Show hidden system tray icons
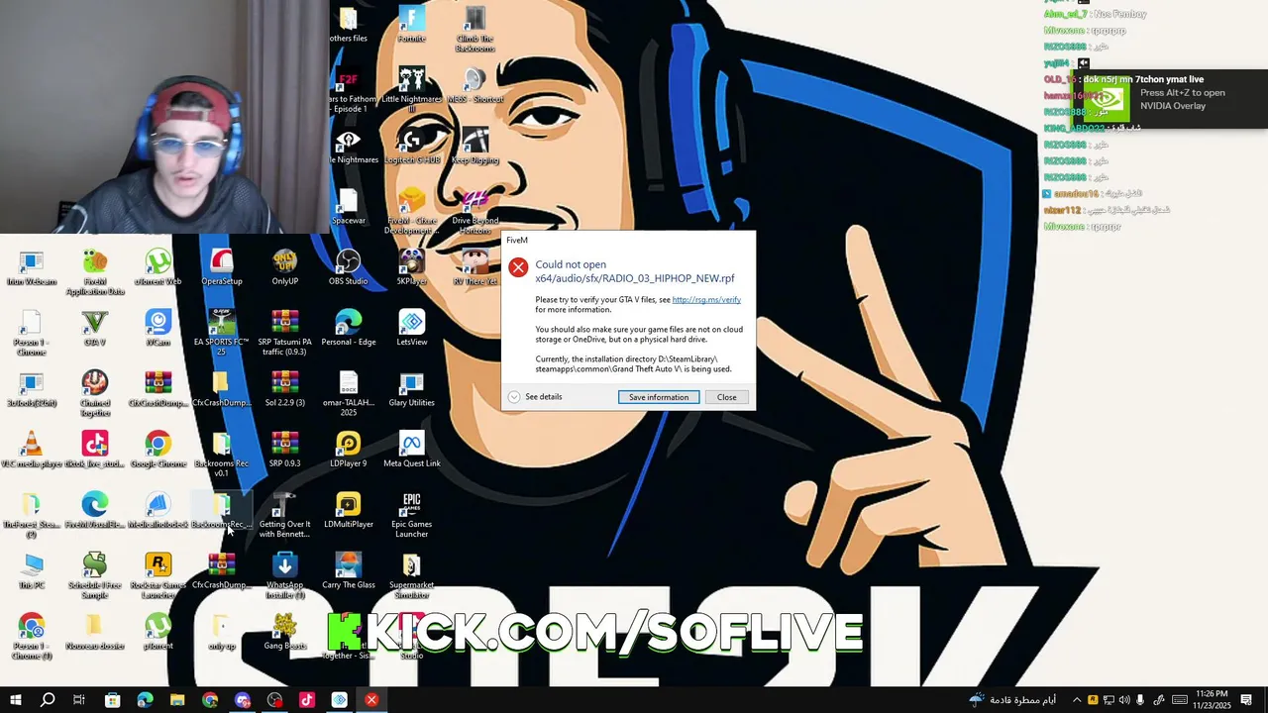The width and height of the screenshot is (1268, 713). 1077,700
